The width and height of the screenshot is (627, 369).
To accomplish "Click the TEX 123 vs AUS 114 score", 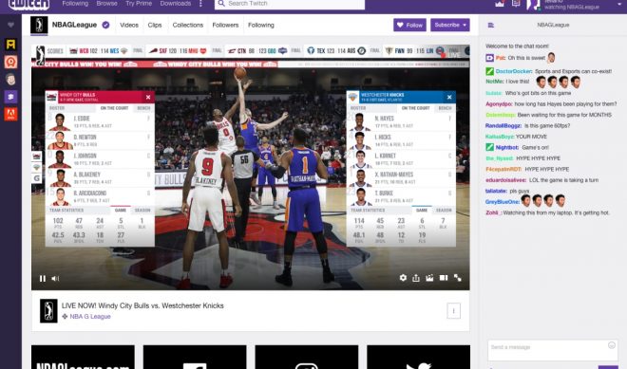I will click(336, 51).
